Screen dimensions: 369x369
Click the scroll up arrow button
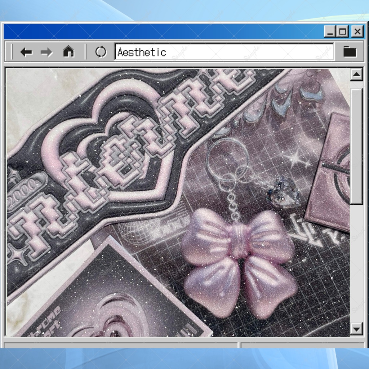pyautogui.click(x=356, y=75)
